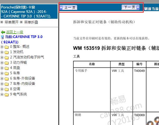Click the 返回上一级 link
Screen dimensions: 159x125
(x=15, y=32)
